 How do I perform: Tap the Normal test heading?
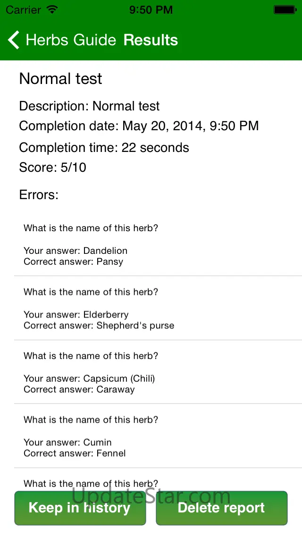pos(60,78)
